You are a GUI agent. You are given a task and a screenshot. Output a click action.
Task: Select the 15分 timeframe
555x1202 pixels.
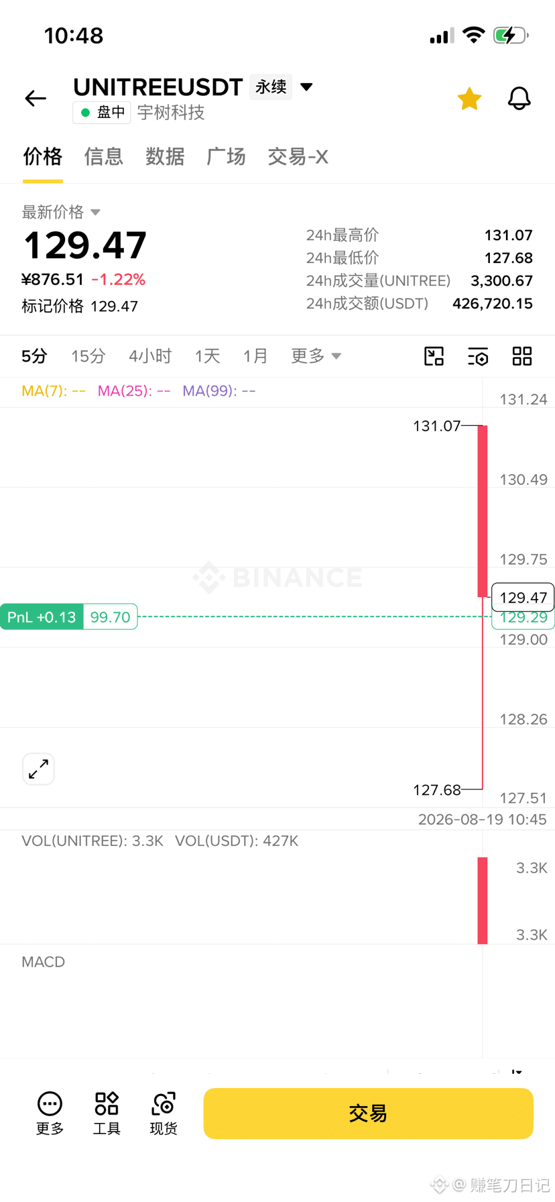[88, 356]
